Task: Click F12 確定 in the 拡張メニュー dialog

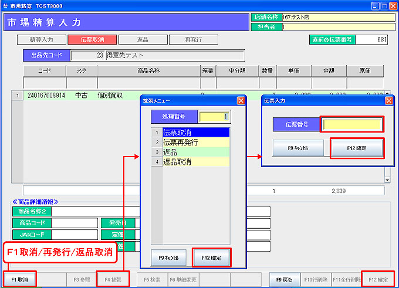Action: click(x=211, y=258)
